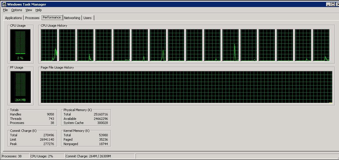Viewport: 339px width, 160px height.
Task: Show the Users tab
Action: (x=88, y=18)
